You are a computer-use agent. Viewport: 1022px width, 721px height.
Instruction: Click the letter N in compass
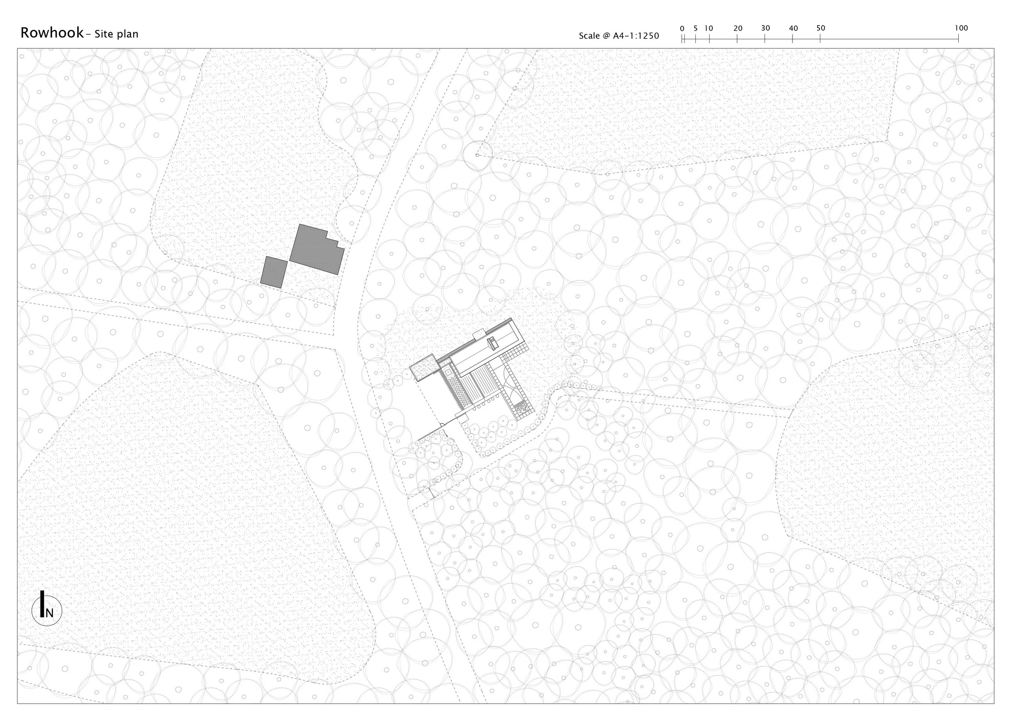click(x=50, y=613)
